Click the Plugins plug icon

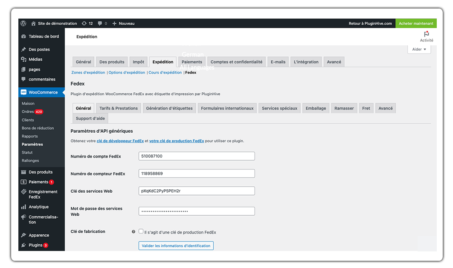[x=24, y=245]
